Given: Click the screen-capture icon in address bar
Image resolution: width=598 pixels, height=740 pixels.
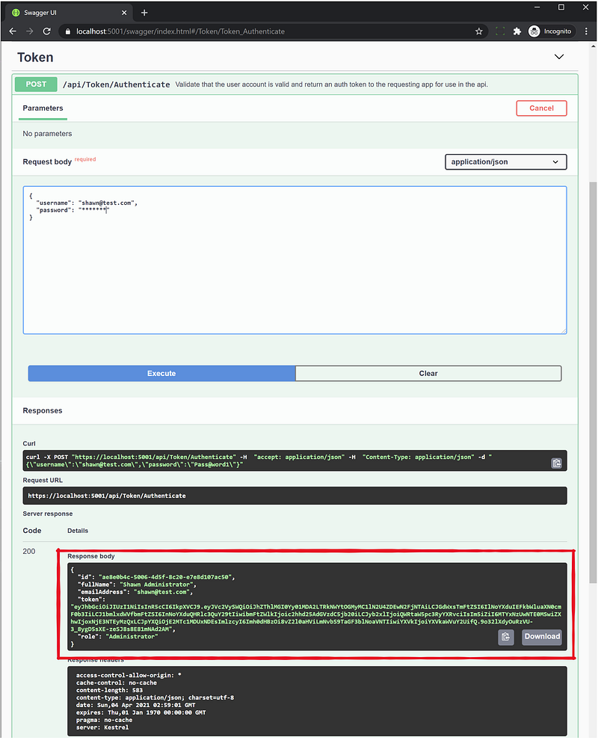Looking at the screenshot, I should pos(500,31).
